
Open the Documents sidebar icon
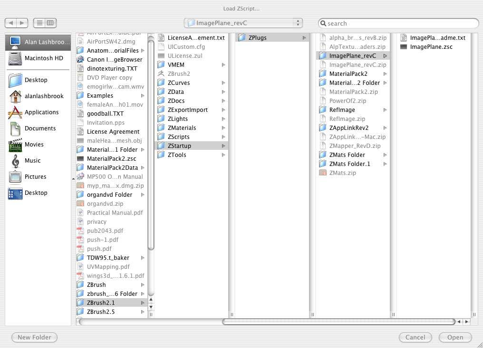[x=15, y=128]
